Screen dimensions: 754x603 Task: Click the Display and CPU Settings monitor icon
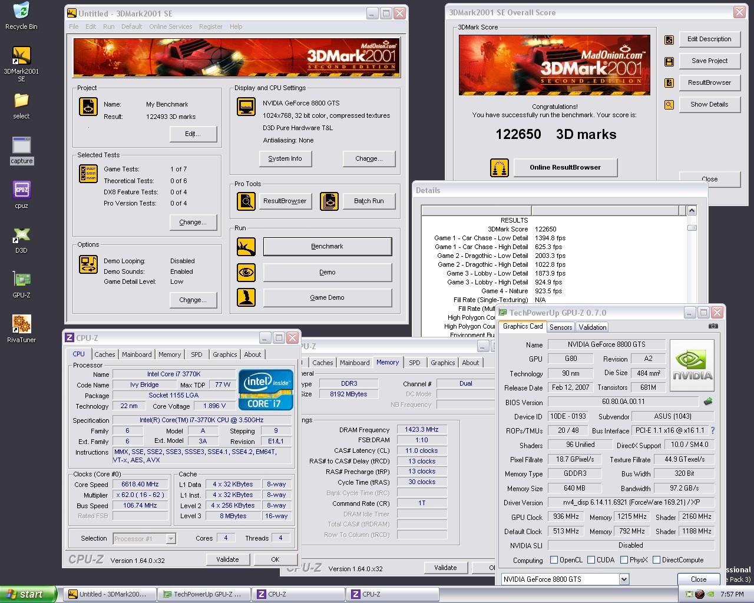(246, 107)
